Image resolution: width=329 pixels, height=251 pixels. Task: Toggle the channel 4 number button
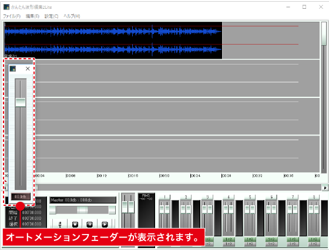click(x=229, y=197)
